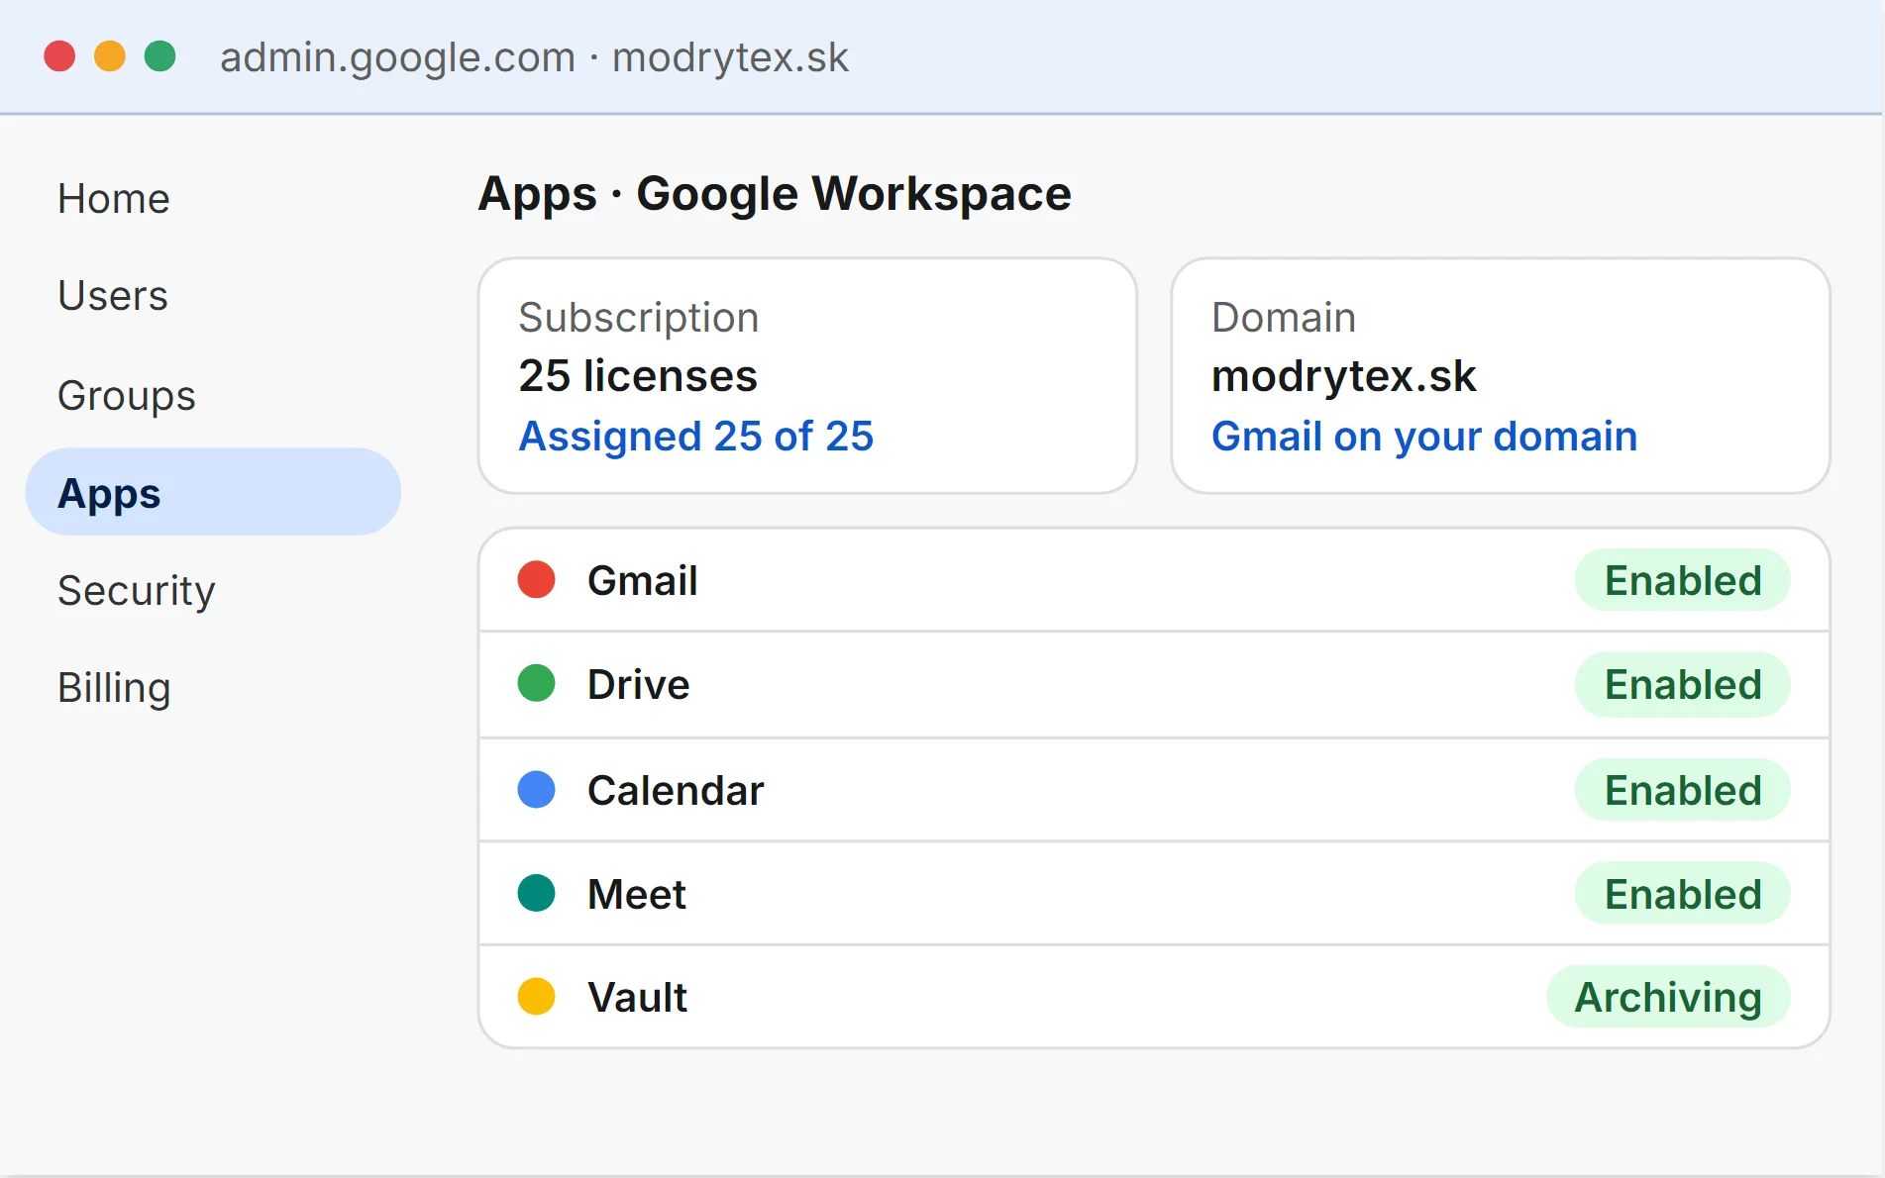Viewport: 1885px width, 1178px height.
Task: Click the red window close dot
Action: [x=59, y=56]
